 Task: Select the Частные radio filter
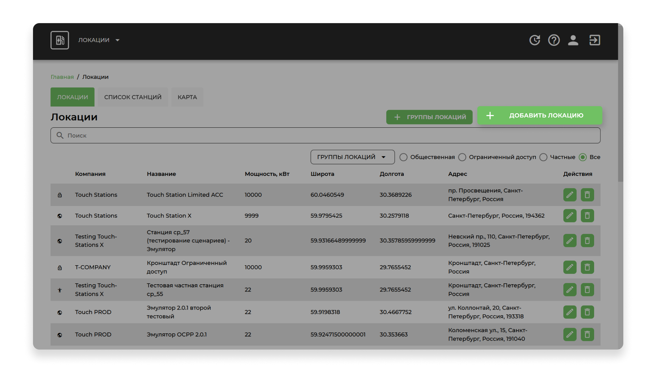pos(543,157)
